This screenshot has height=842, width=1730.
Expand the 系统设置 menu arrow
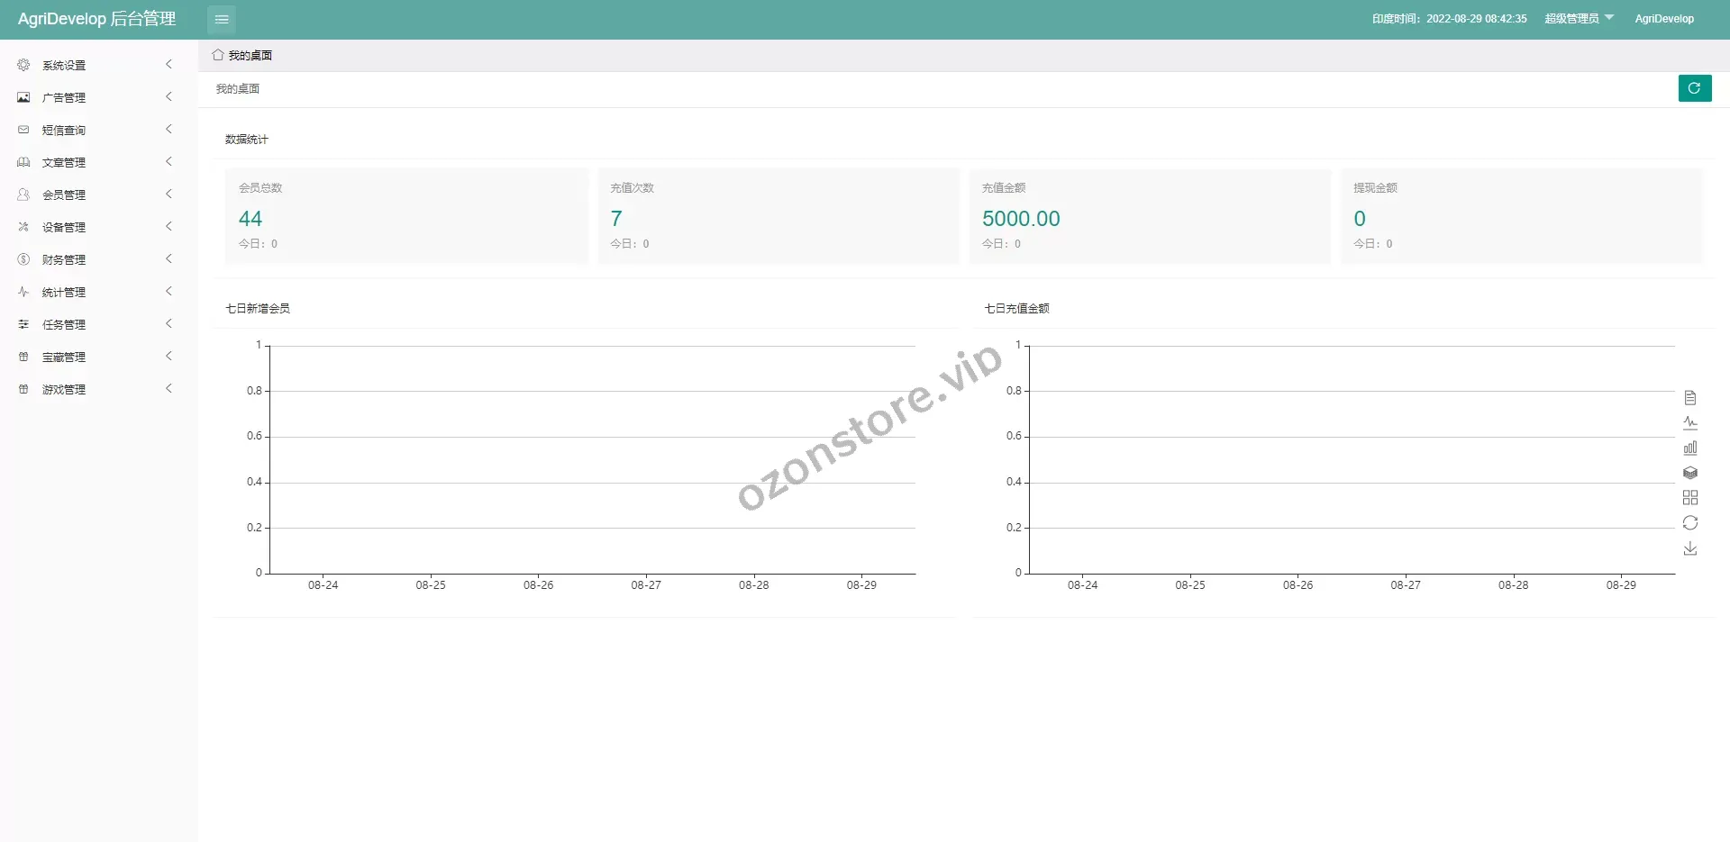(x=168, y=65)
